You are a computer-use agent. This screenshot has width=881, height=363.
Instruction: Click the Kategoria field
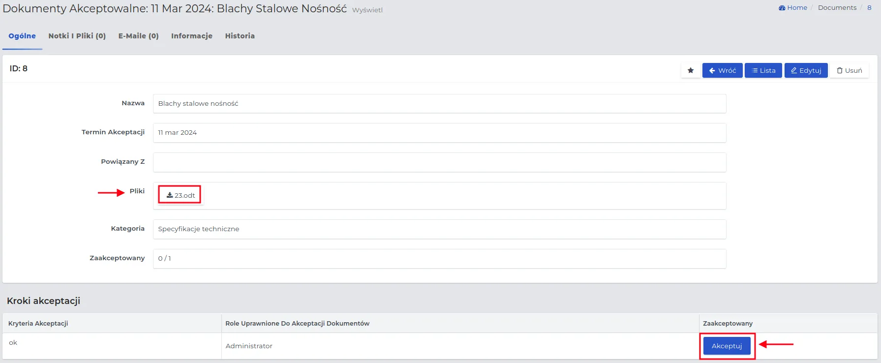tap(439, 229)
